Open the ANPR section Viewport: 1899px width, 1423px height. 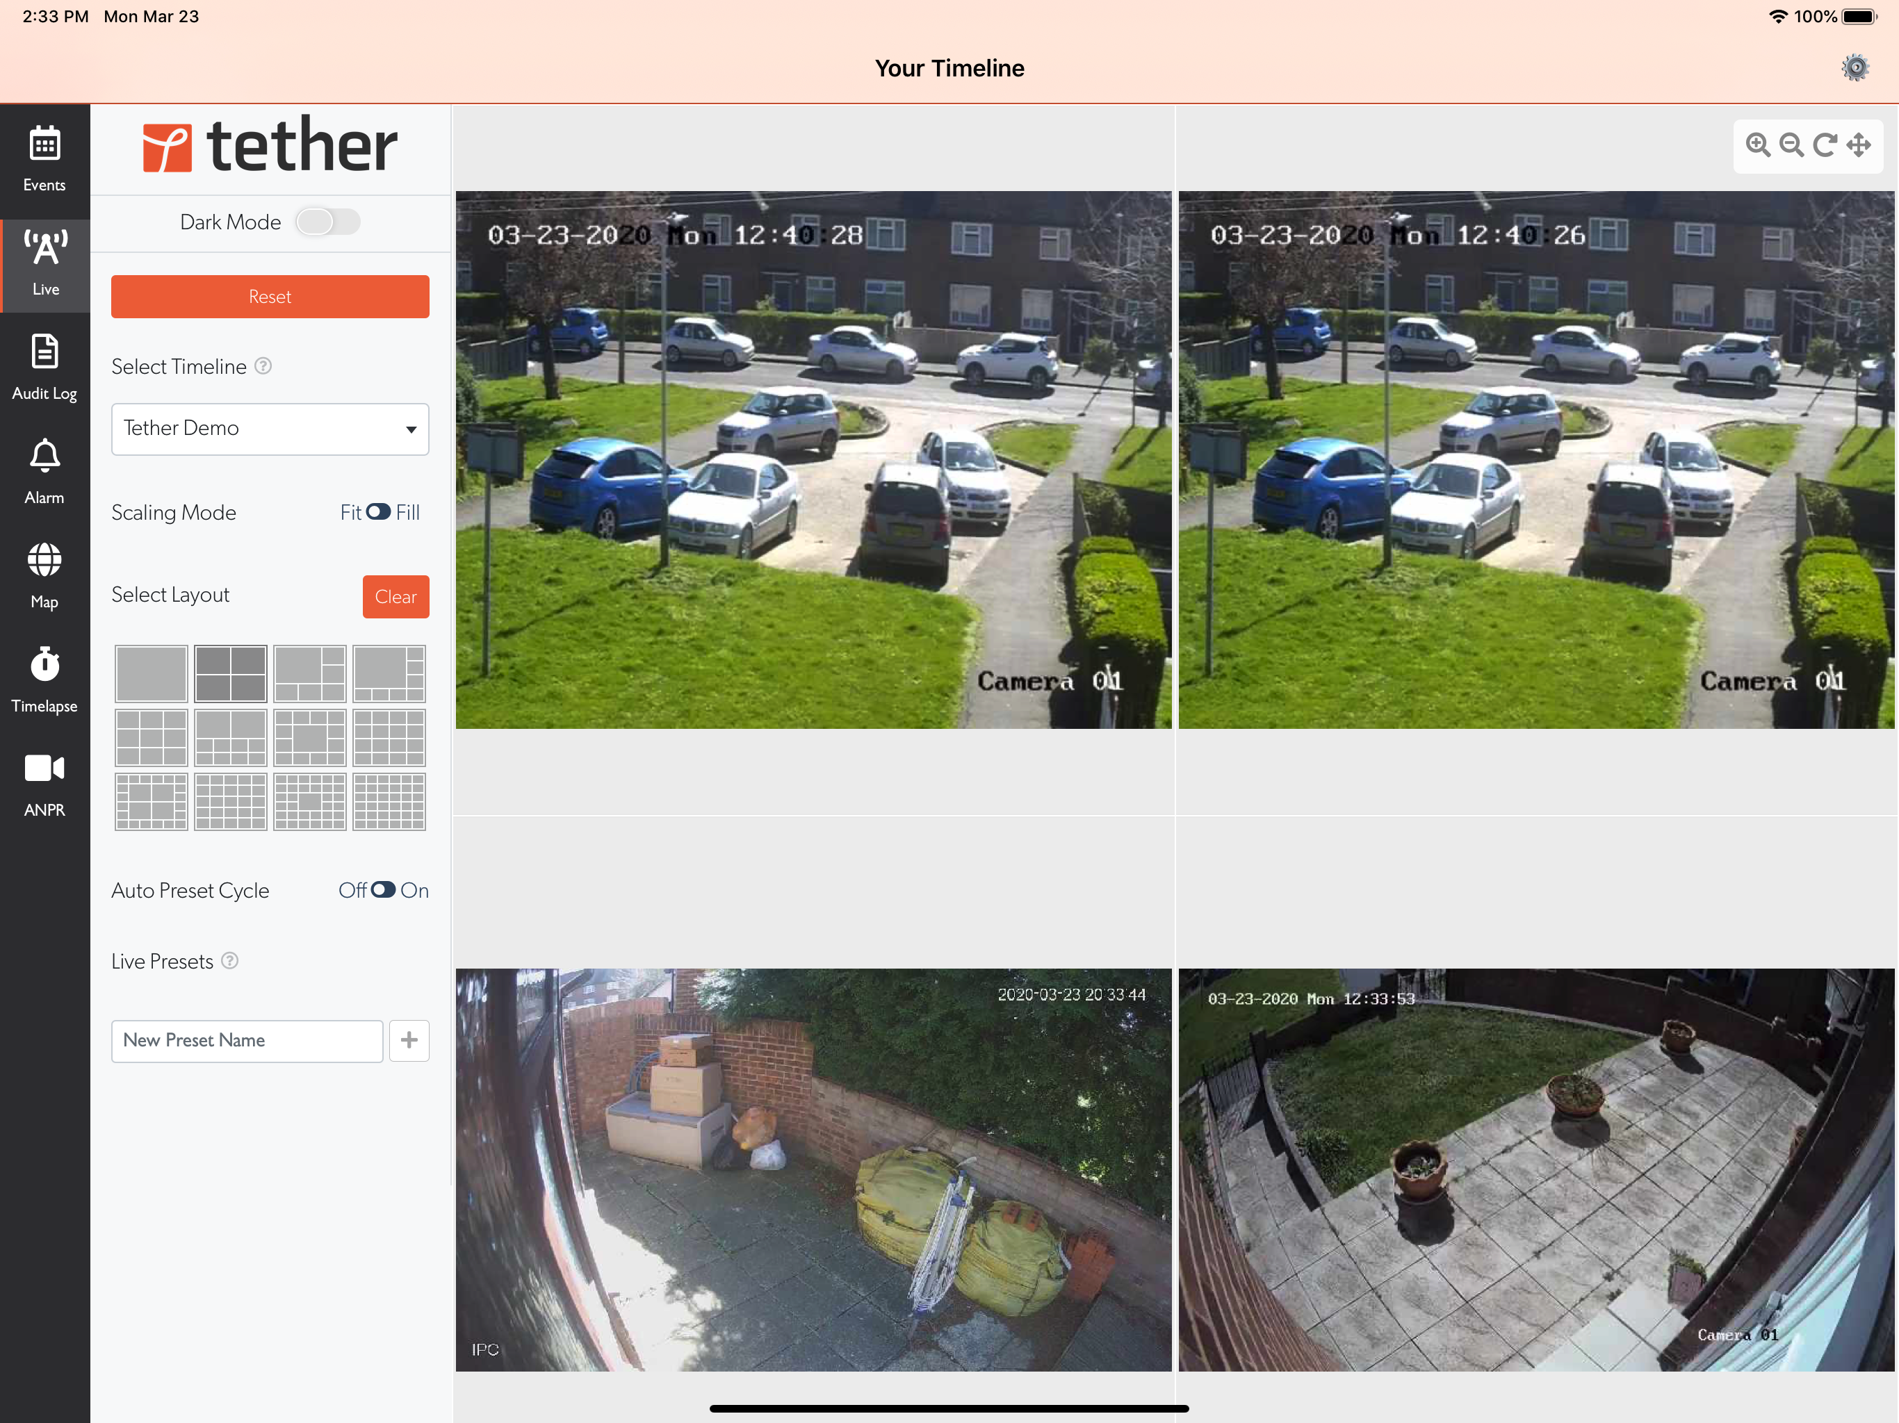[44, 784]
